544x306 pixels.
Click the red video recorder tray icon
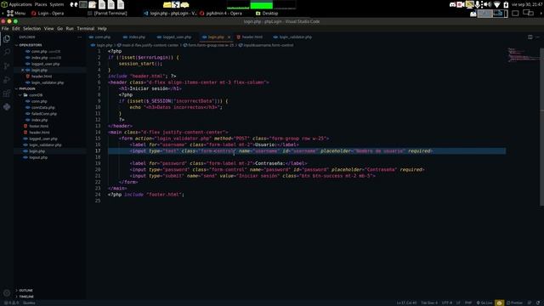coord(461,4)
